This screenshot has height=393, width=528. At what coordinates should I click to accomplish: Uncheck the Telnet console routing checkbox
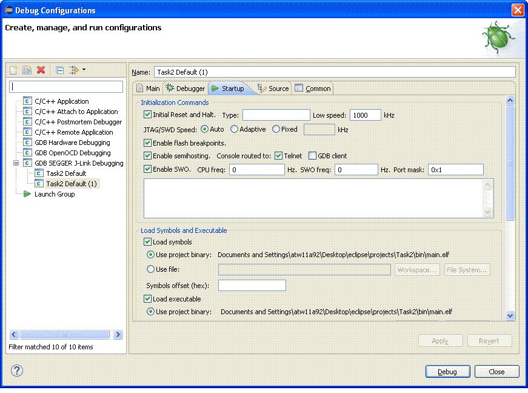click(x=278, y=156)
